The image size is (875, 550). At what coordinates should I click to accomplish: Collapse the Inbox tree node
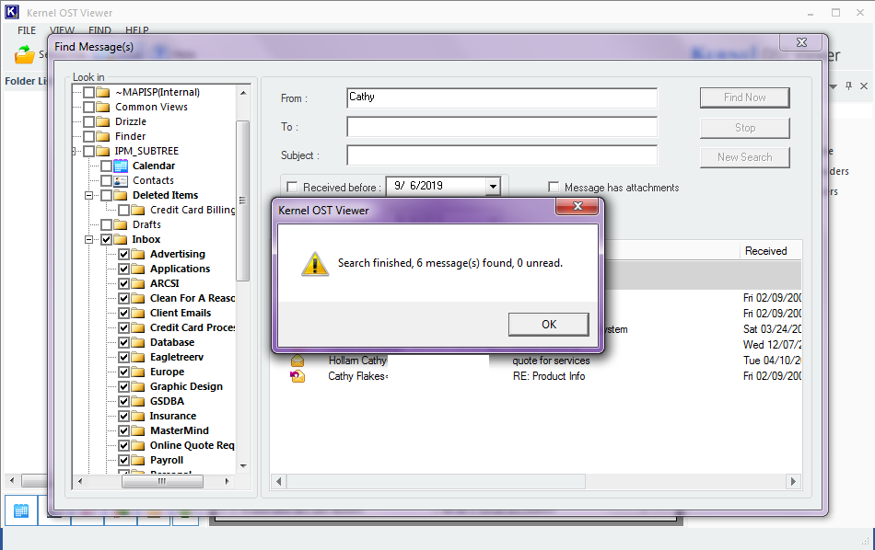pyautogui.click(x=88, y=240)
